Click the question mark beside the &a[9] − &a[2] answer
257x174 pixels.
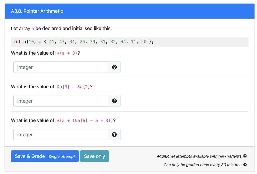[x=114, y=101]
